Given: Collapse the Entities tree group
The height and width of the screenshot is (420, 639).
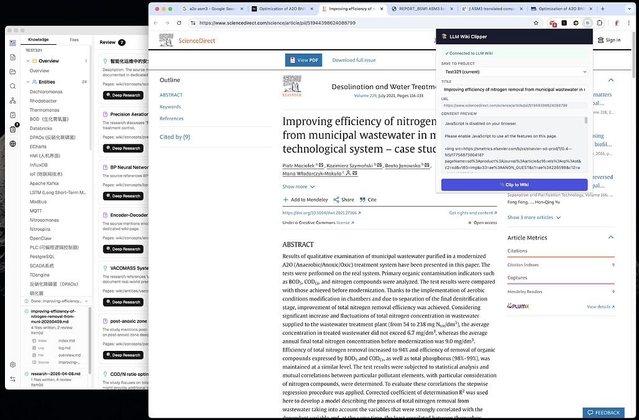Looking at the screenshot, I should [x=28, y=82].
